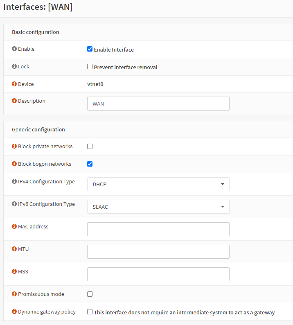
Task: Focus the MAC address input field
Action: coord(158,229)
